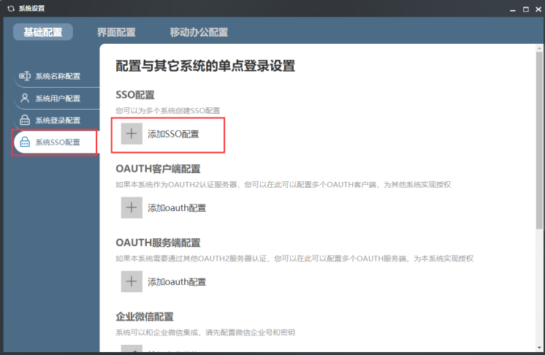The width and height of the screenshot is (545, 355).
Task: Click 添加oauth配置 under OAUTH服务端配置
Action: 177,282
